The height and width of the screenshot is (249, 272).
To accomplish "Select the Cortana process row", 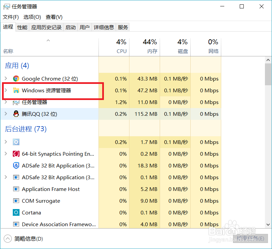I will [x=111, y=212].
